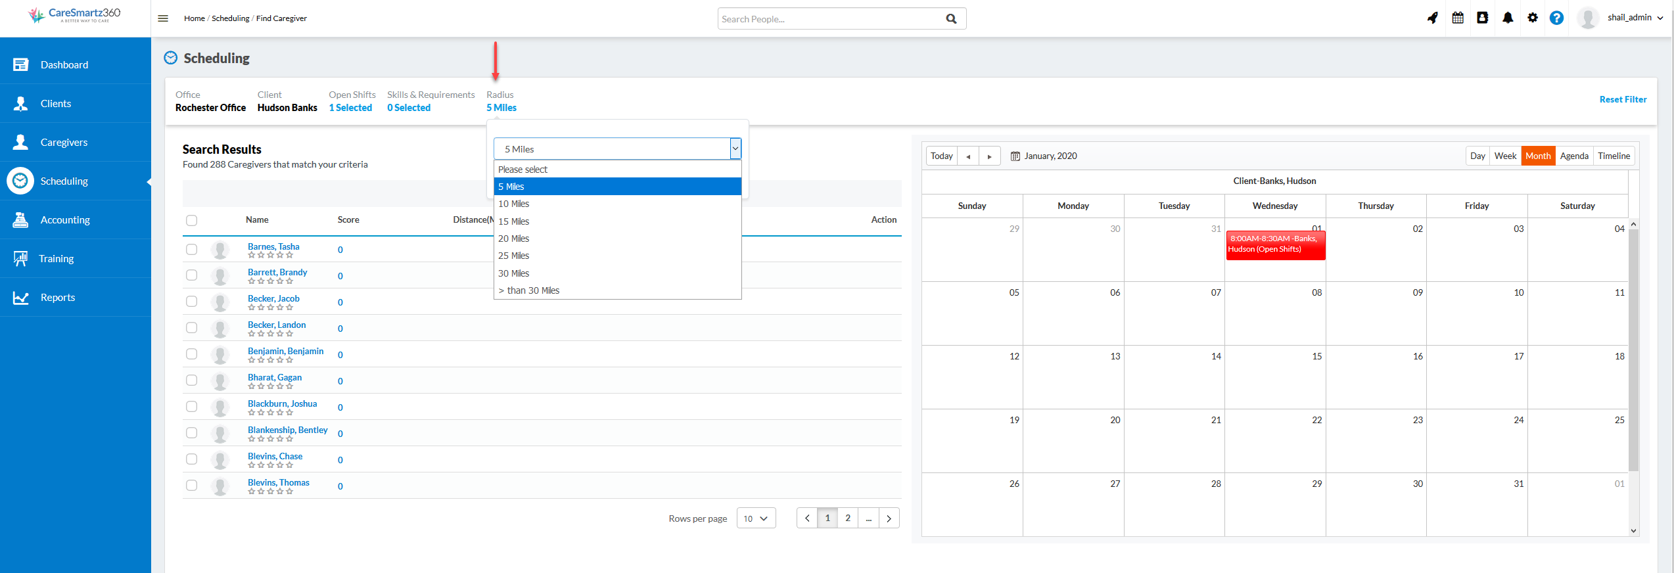The image size is (1674, 573).
Task: Click the blue help question icon
Action: point(1556,18)
